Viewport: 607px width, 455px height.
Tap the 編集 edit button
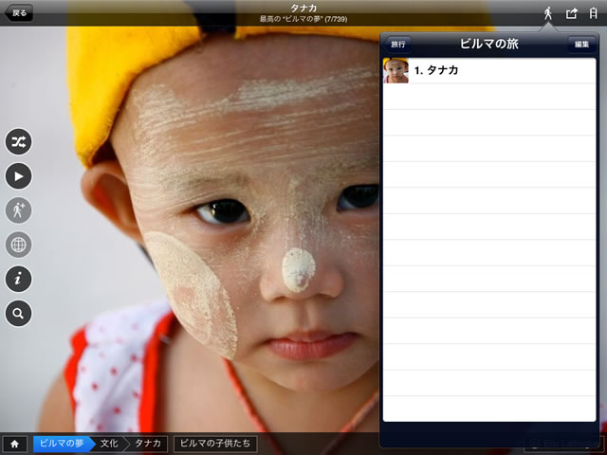click(581, 45)
